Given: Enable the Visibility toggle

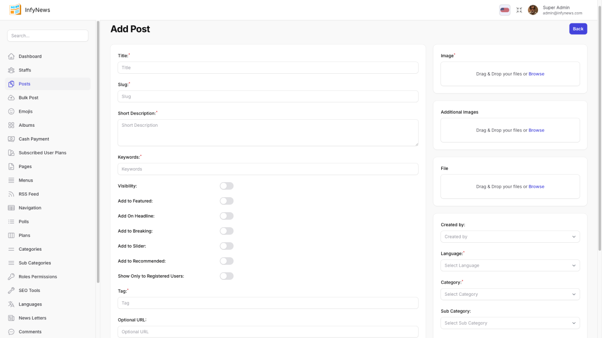Looking at the screenshot, I should pos(226,186).
